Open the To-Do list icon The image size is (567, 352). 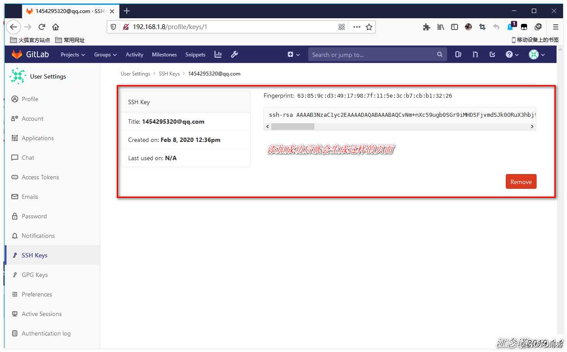(492, 55)
